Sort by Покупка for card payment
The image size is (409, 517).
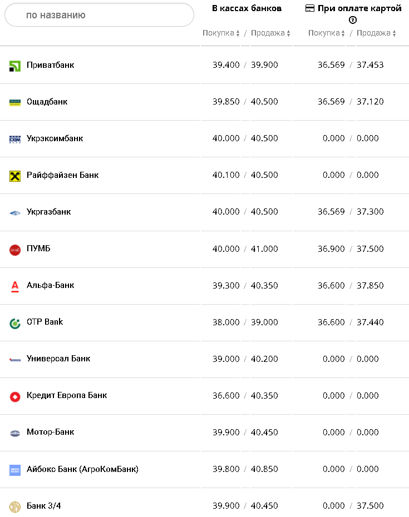[x=327, y=33]
